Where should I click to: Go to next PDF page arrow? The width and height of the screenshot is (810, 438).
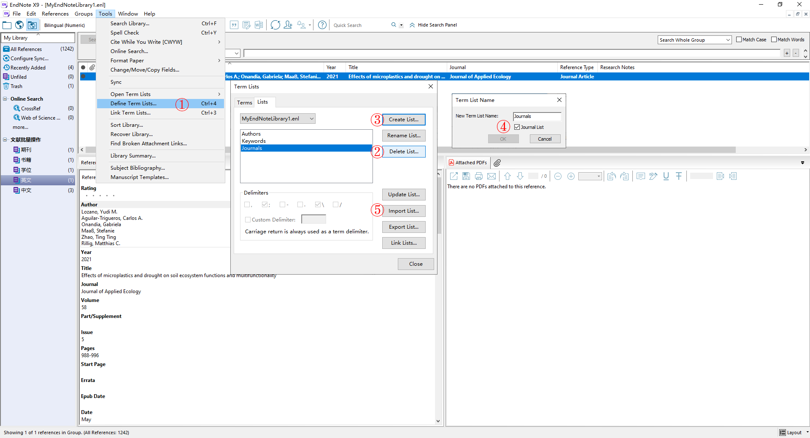(520, 176)
